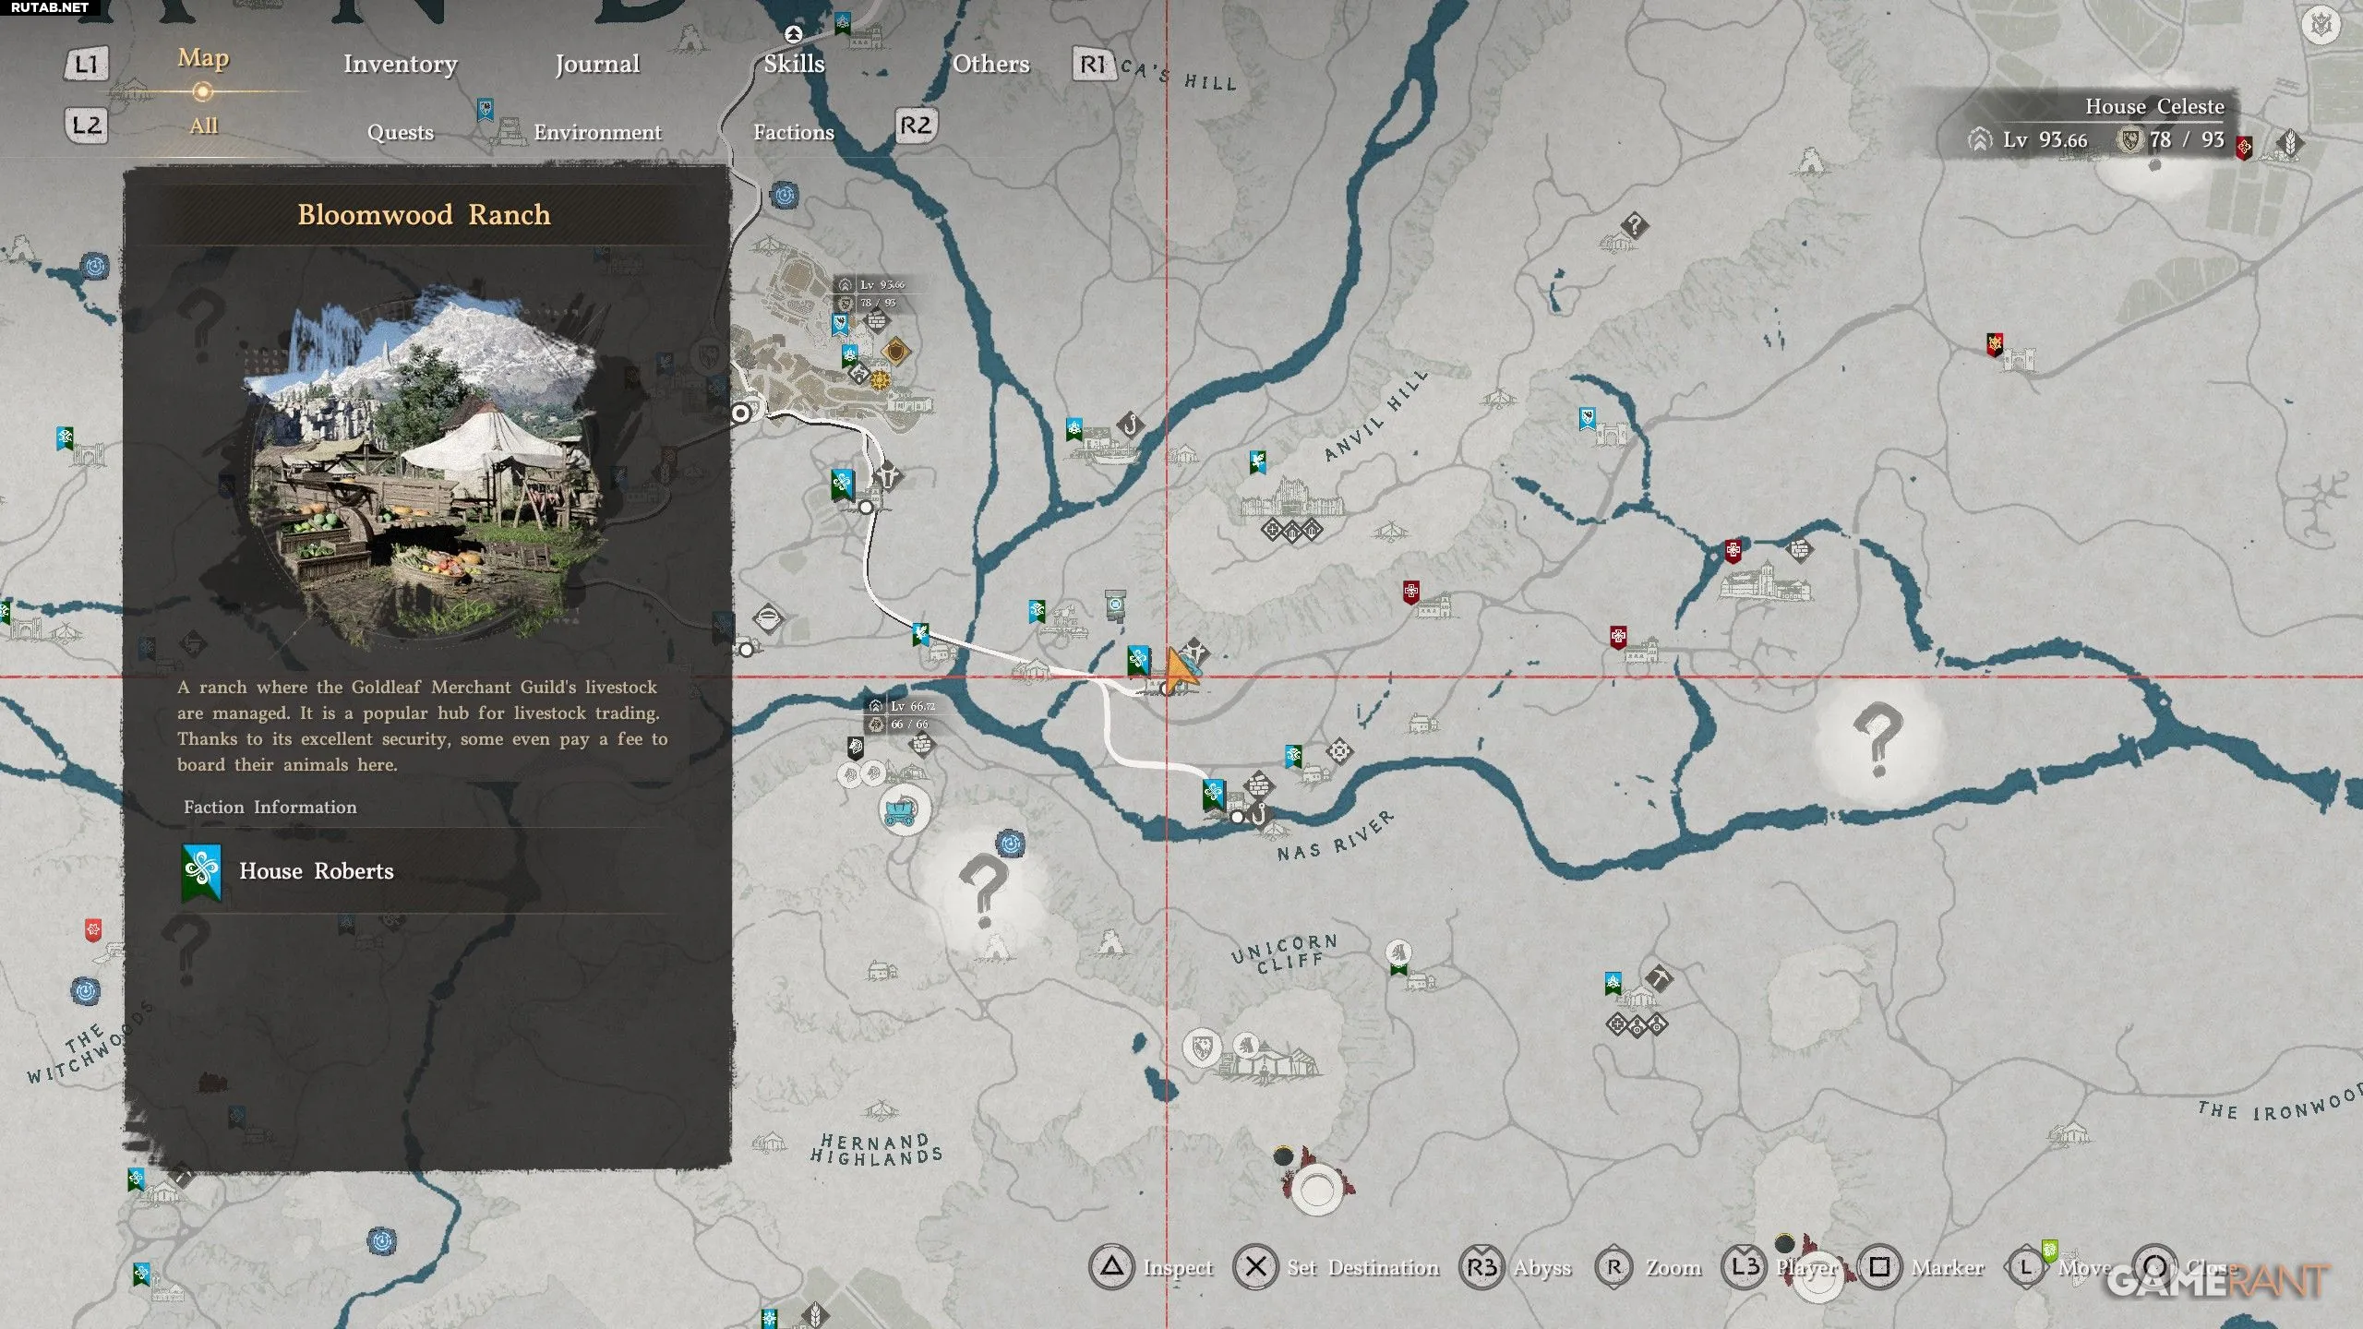
Task: Click the Bloomwood Ranch preview image
Action: (425, 461)
